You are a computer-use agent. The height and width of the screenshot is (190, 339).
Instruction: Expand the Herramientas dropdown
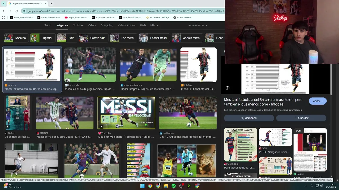tap(197, 25)
